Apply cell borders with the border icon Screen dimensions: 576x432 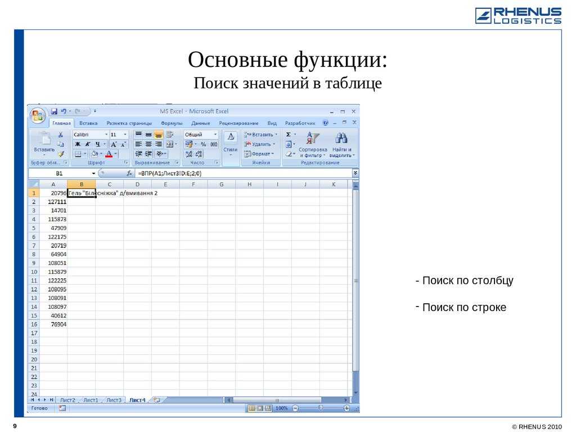[x=78, y=154]
